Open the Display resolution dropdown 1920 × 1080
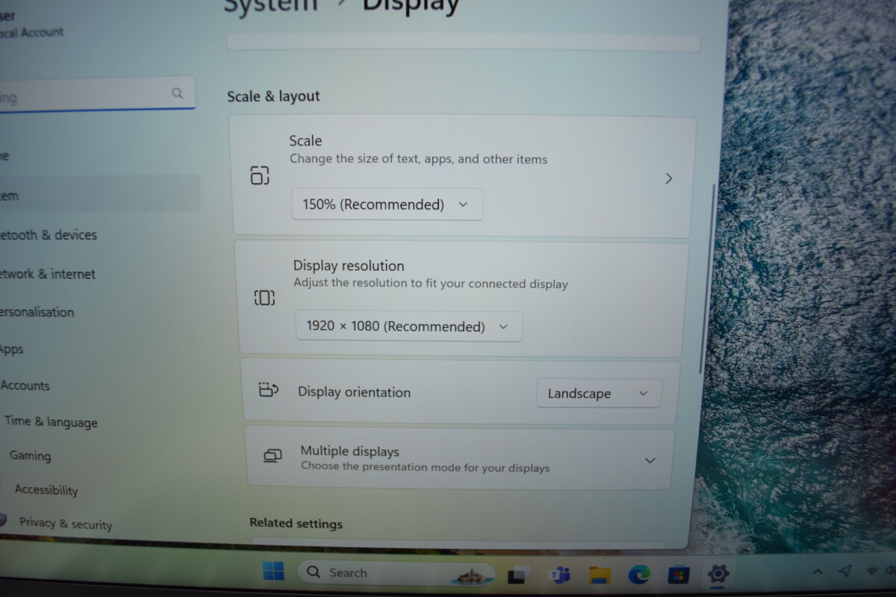896x597 pixels. pos(409,326)
